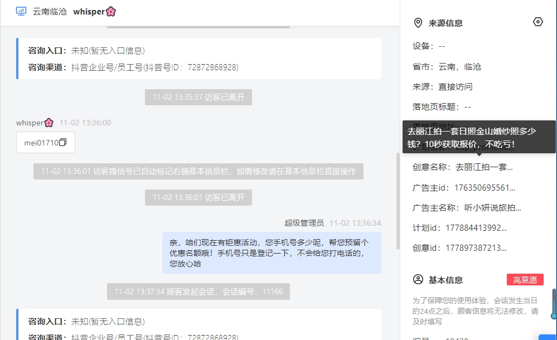Click whisper sender name above mei01710 message
This screenshot has width=557, height=340.
tap(30, 123)
